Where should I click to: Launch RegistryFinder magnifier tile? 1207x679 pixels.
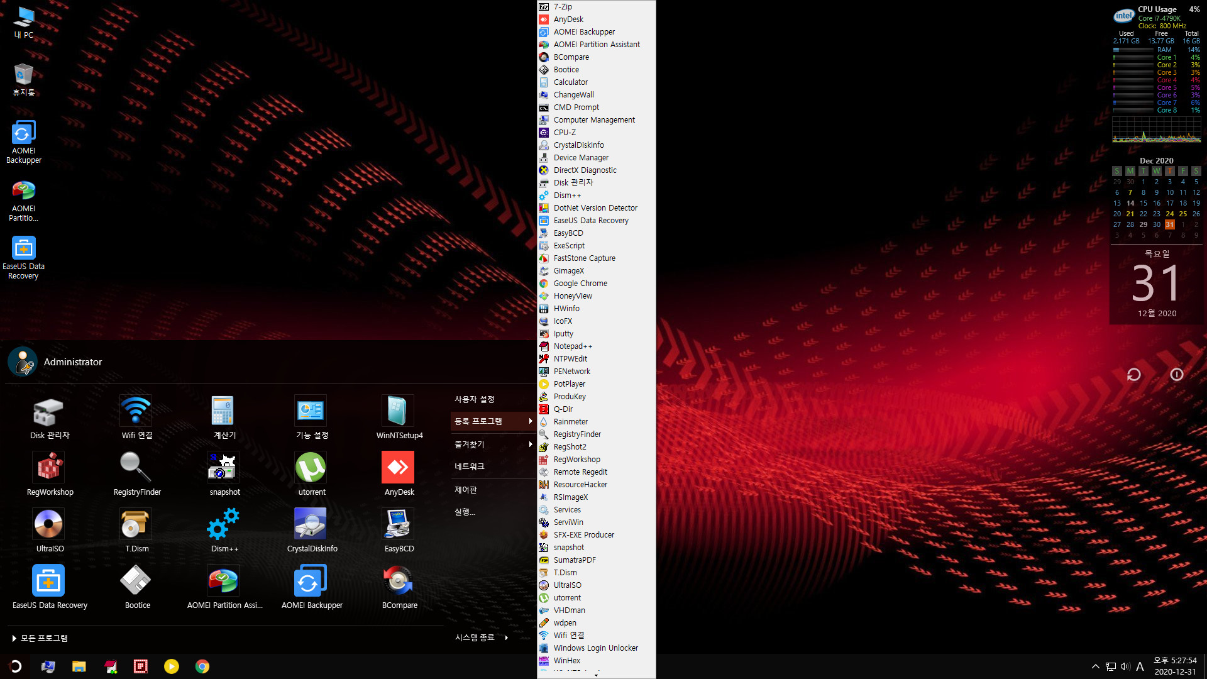click(136, 475)
